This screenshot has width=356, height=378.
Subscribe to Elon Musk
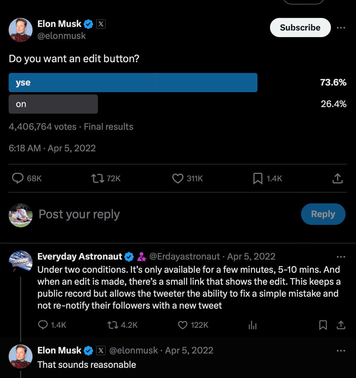pos(300,28)
